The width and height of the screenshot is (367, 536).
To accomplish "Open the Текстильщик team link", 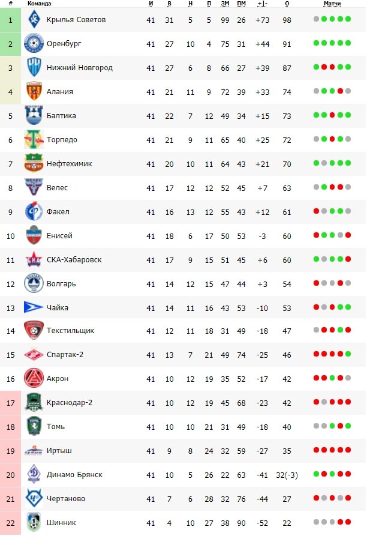I will (70, 331).
